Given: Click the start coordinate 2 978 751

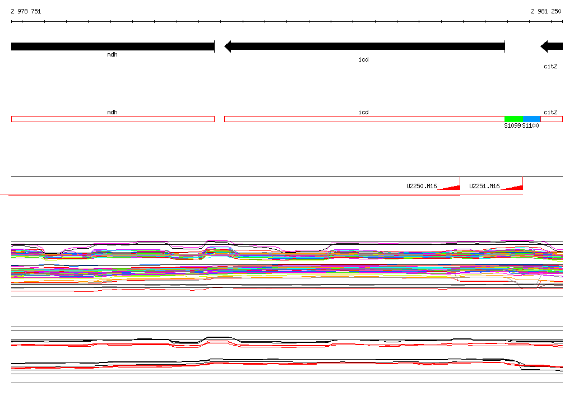Looking at the screenshot, I should coord(26,11).
